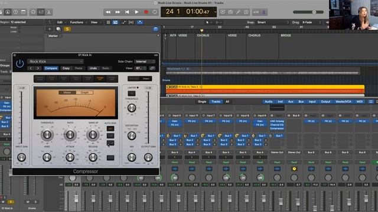Toggle the Compressor power button

click(19, 64)
